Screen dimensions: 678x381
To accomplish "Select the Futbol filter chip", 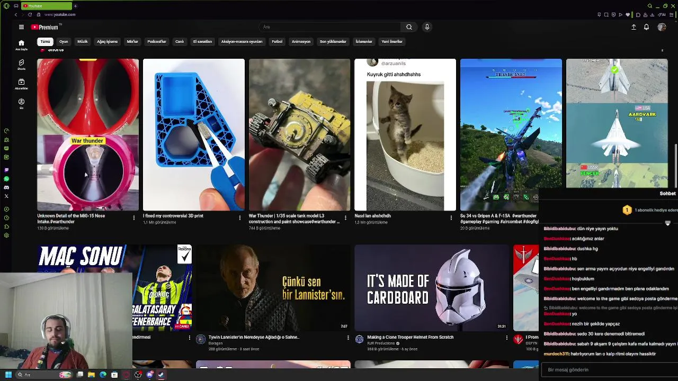I will (x=277, y=41).
